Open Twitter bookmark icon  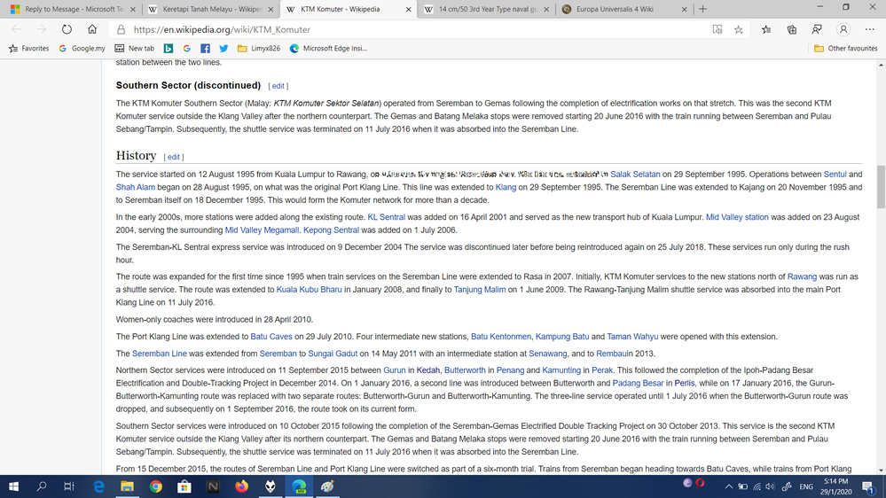[223, 49]
